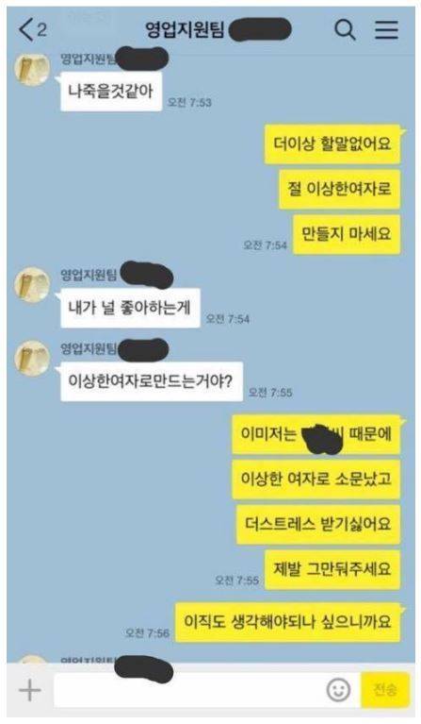421x724 pixels.
Task: Tap sender name above 내가 널 좋아하는게
Action: (x=89, y=276)
